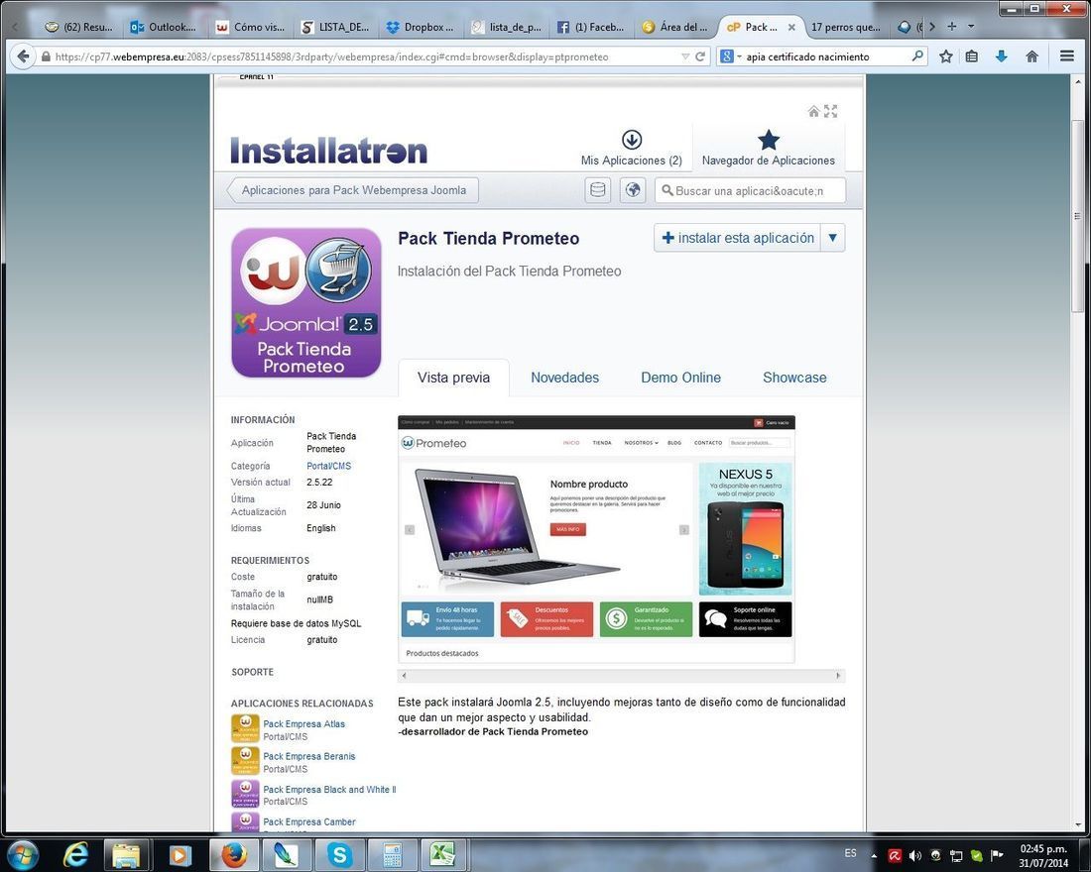Open Internet Explorer from the taskbar
Viewport: 1091px width, 872px height.
click(74, 854)
